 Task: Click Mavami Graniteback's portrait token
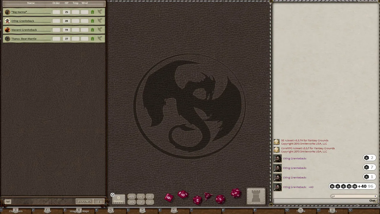tap(7, 30)
